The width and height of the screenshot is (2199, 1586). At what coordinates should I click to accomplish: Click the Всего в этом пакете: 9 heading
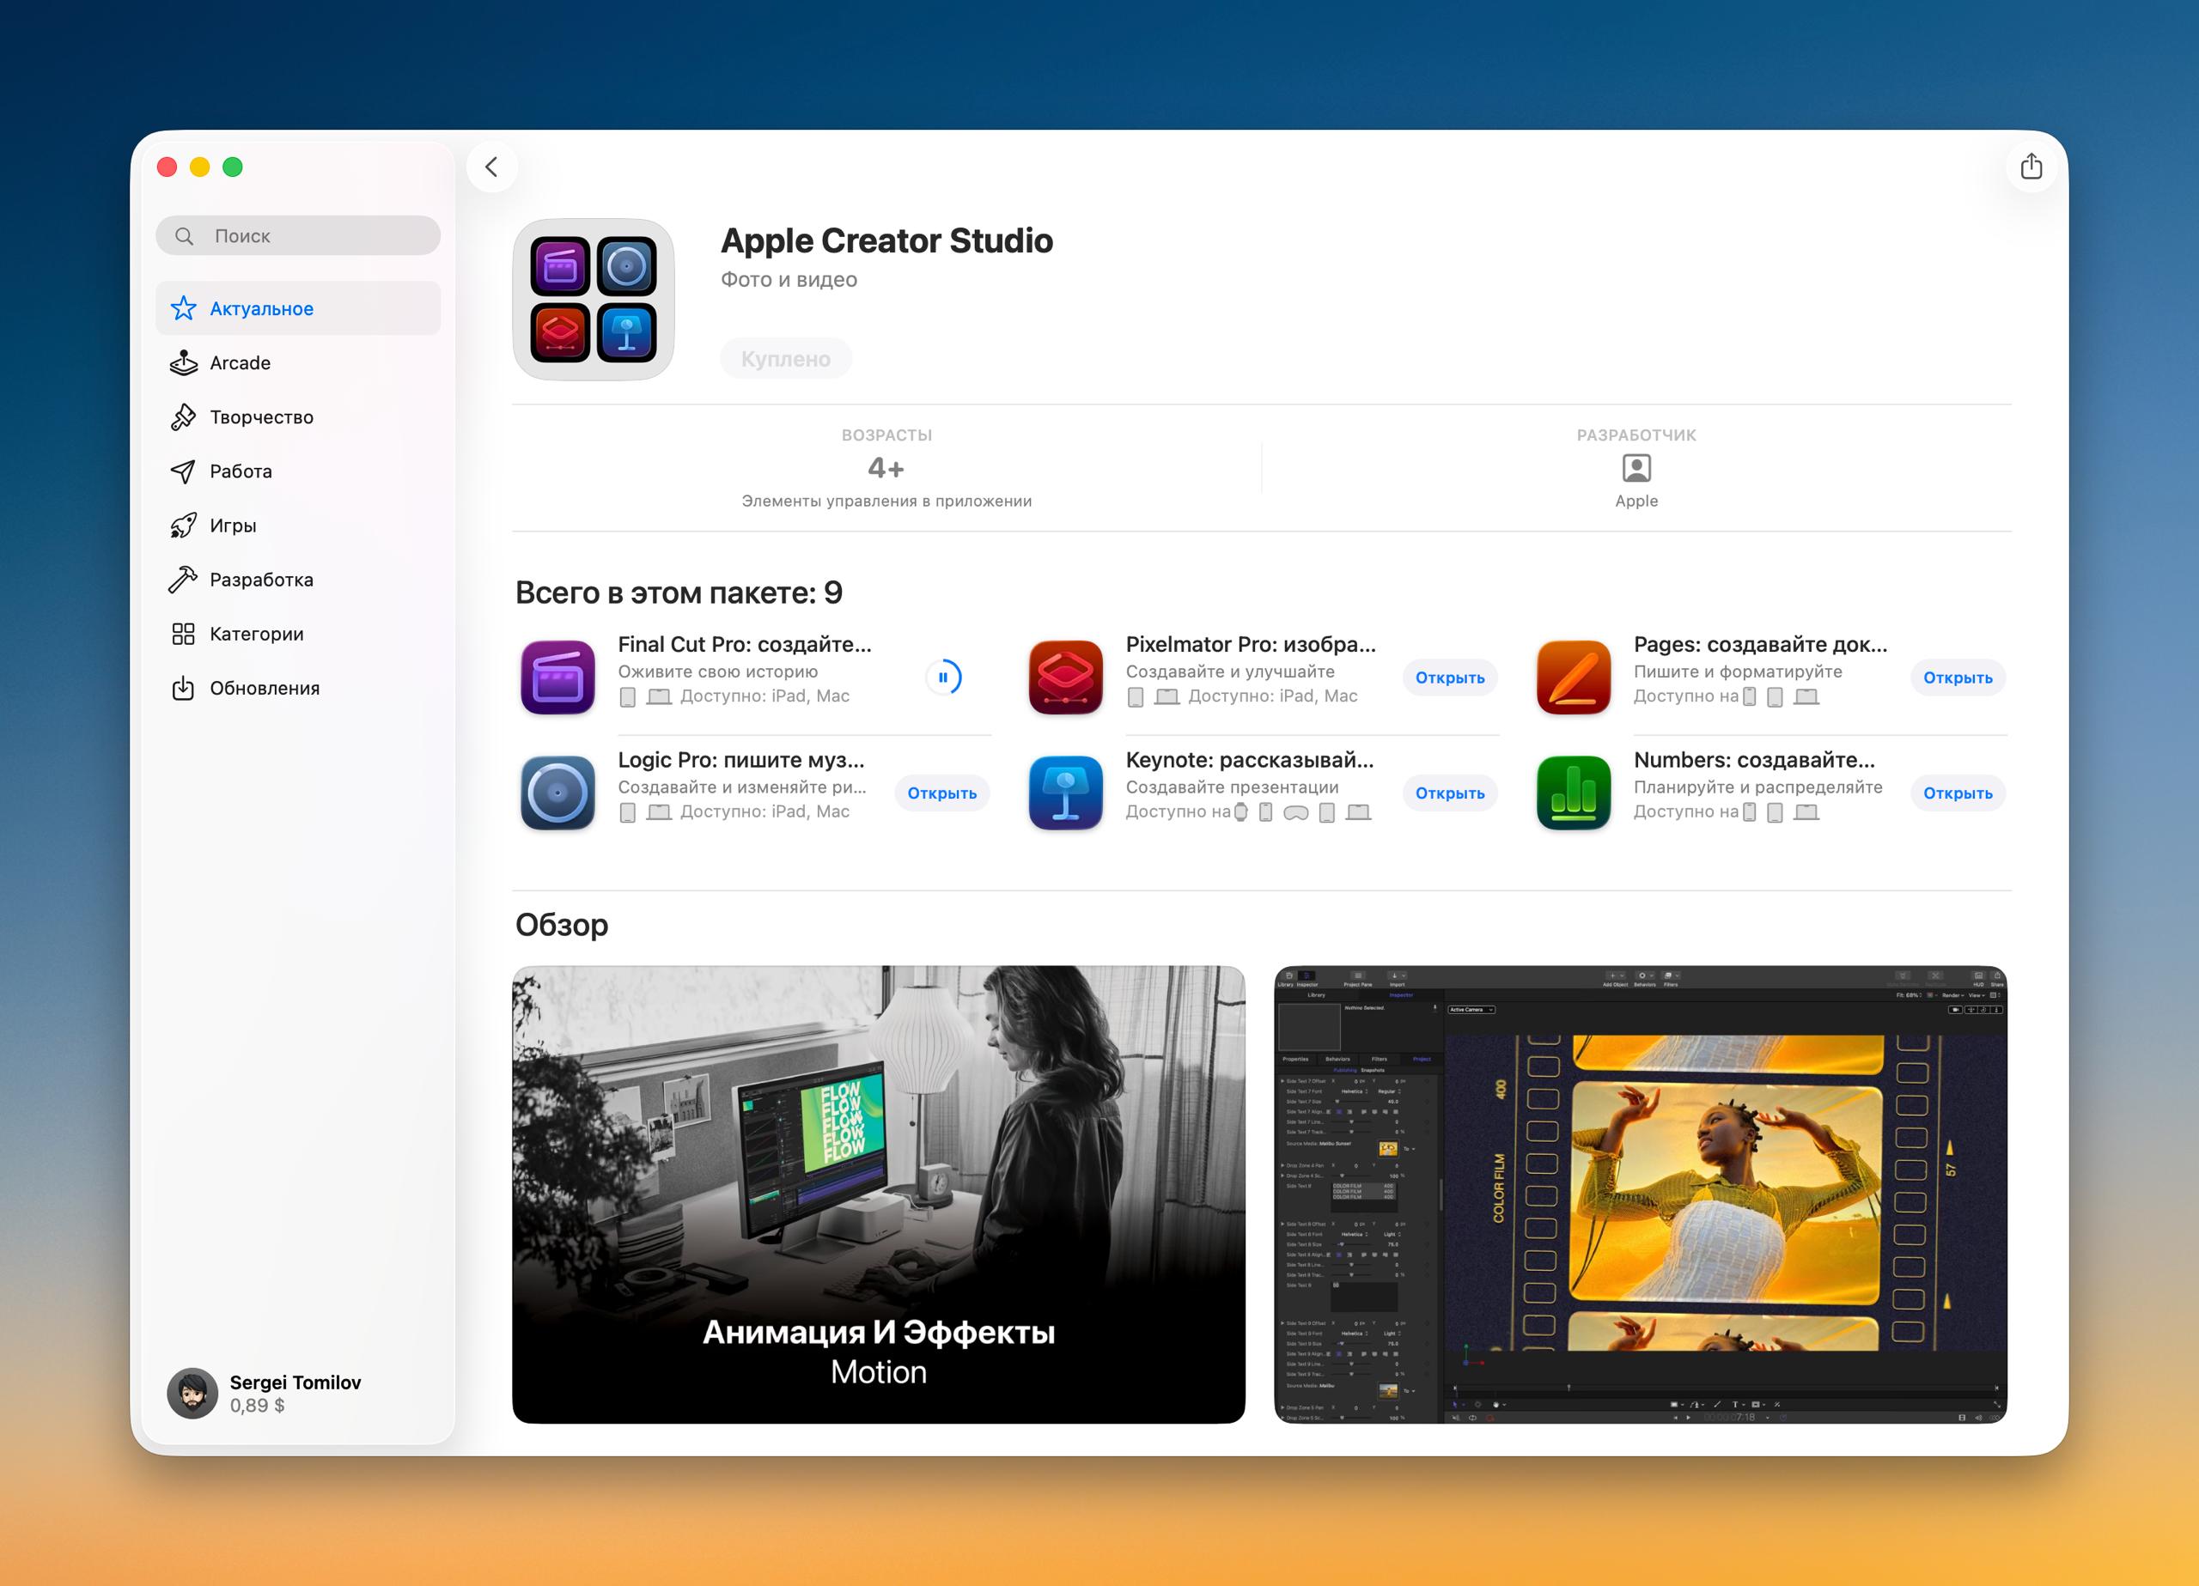click(x=679, y=592)
